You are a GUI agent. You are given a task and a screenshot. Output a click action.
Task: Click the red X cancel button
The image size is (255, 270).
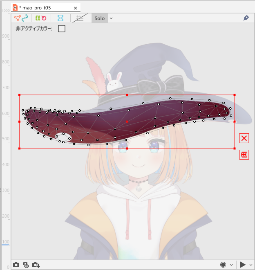[244, 138]
